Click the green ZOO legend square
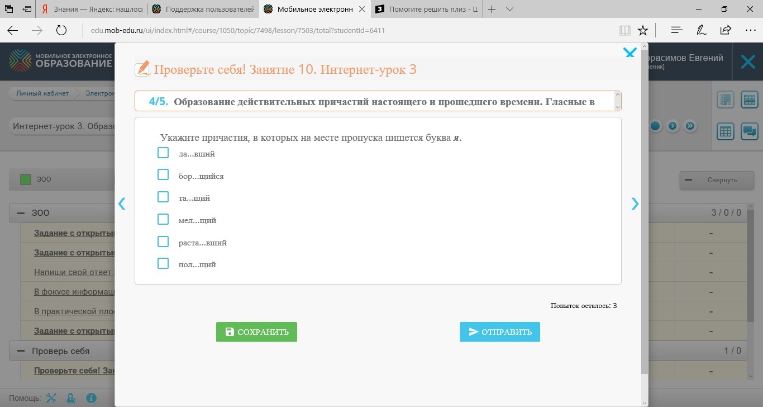Image resolution: width=763 pixels, height=407 pixels. (x=26, y=179)
